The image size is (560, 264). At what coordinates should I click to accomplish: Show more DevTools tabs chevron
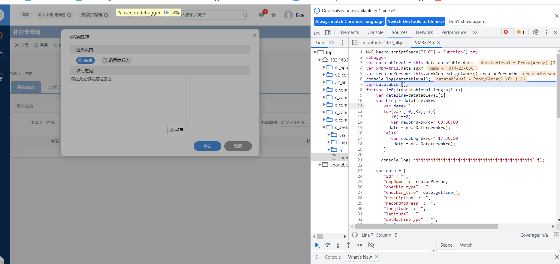(475, 32)
